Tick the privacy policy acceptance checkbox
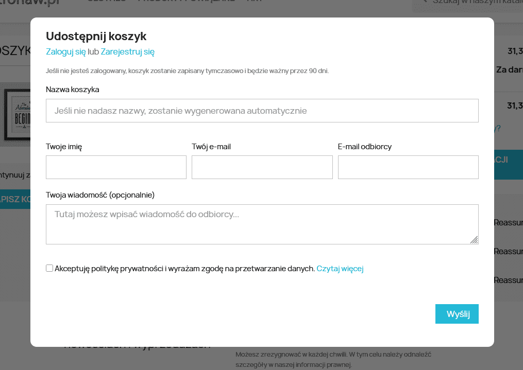Image resolution: width=523 pixels, height=370 pixels. (49, 268)
